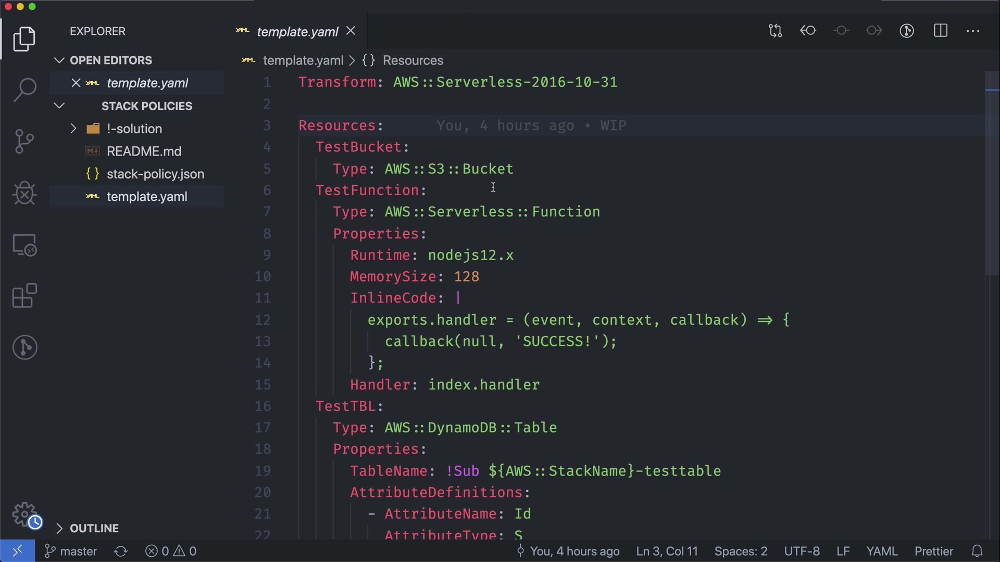The image size is (1000, 562).
Task: Select the template.yaml editor tab
Action: (297, 32)
